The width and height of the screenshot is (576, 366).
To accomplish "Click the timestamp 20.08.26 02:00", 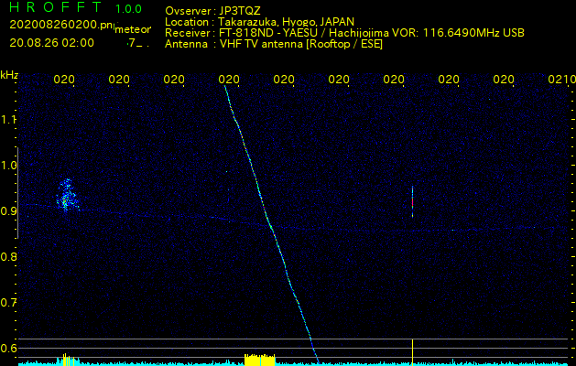I will click(52, 43).
